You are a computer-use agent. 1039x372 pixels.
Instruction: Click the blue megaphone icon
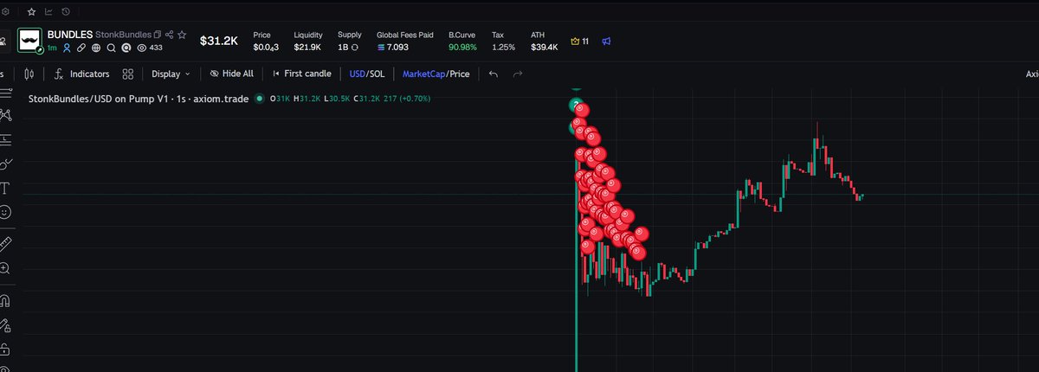[606, 41]
